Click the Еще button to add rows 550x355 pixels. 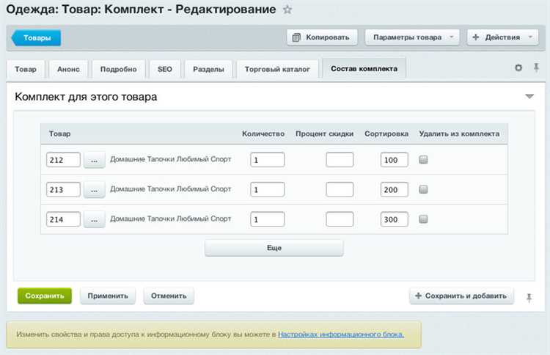(274, 248)
